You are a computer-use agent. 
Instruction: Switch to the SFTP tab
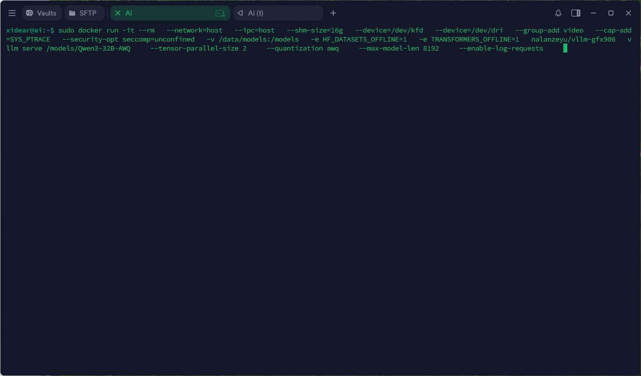point(84,13)
